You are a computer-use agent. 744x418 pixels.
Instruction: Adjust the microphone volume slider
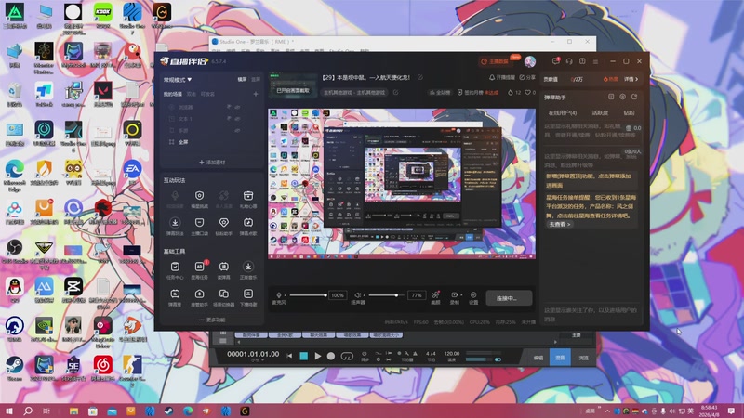pos(308,295)
